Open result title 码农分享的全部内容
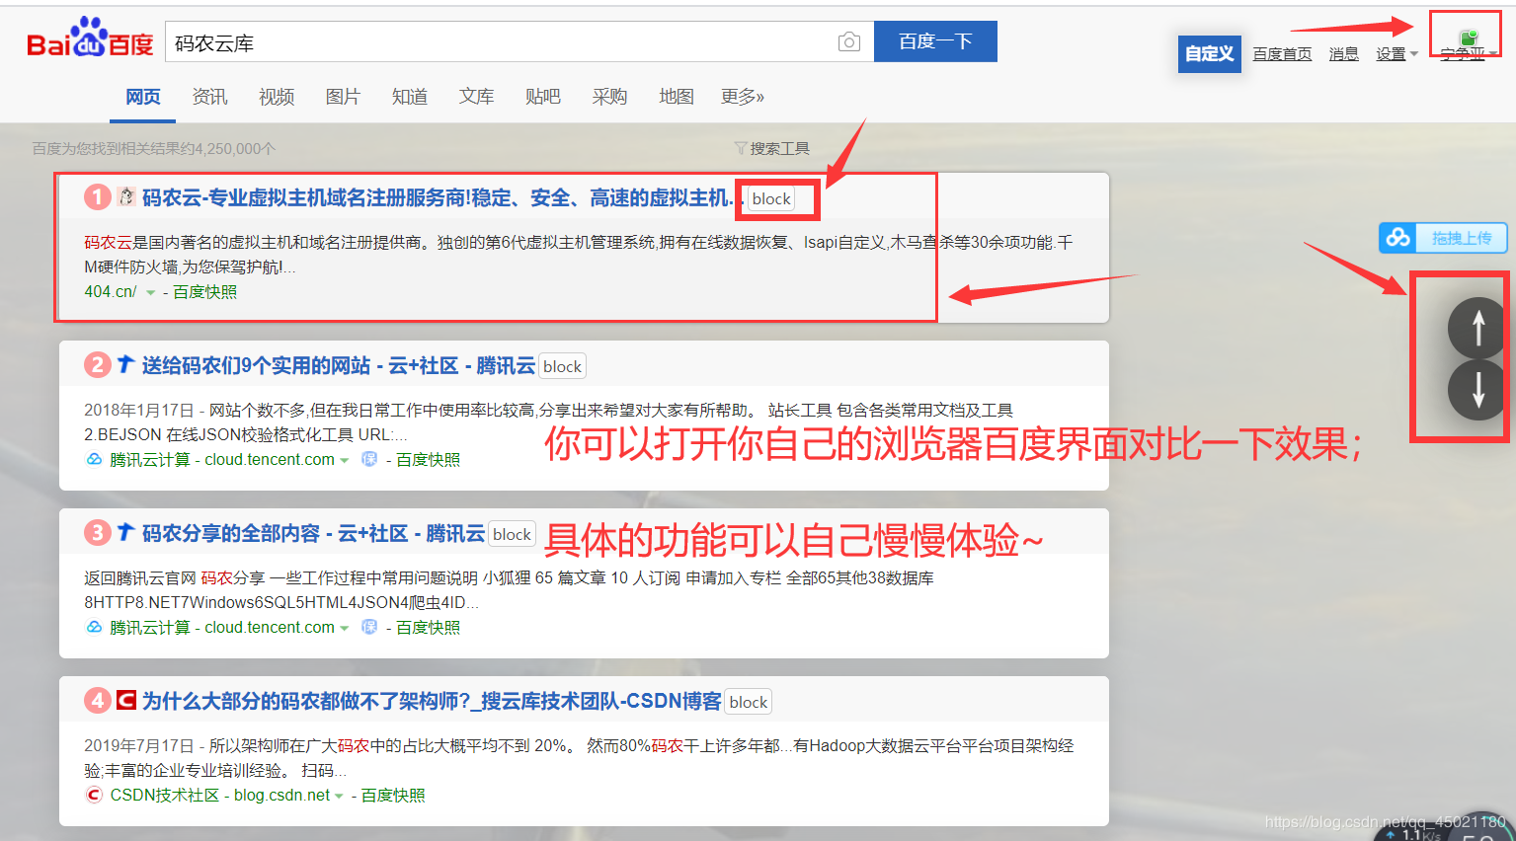 point(313,534)
